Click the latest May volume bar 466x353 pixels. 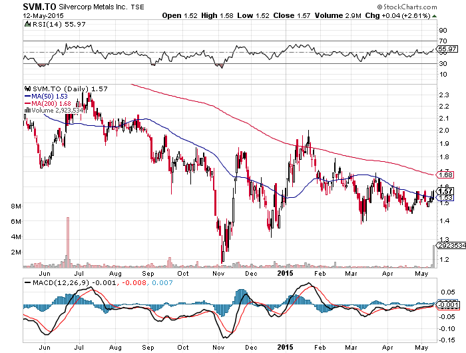coord(433,256)
